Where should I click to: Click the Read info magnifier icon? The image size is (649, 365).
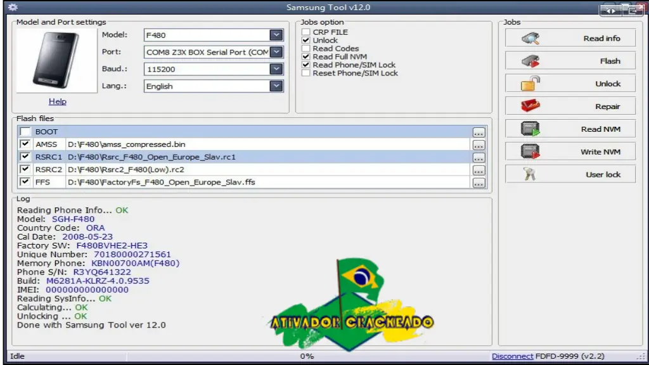530,38
